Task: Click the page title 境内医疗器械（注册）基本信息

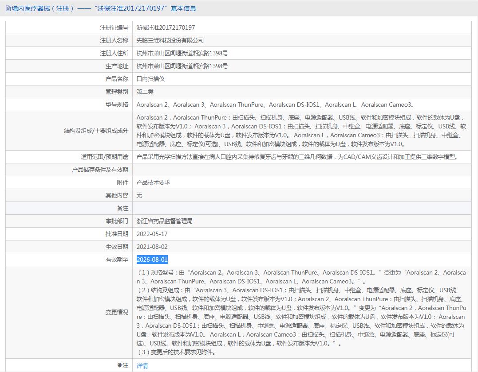Action: 104,8
